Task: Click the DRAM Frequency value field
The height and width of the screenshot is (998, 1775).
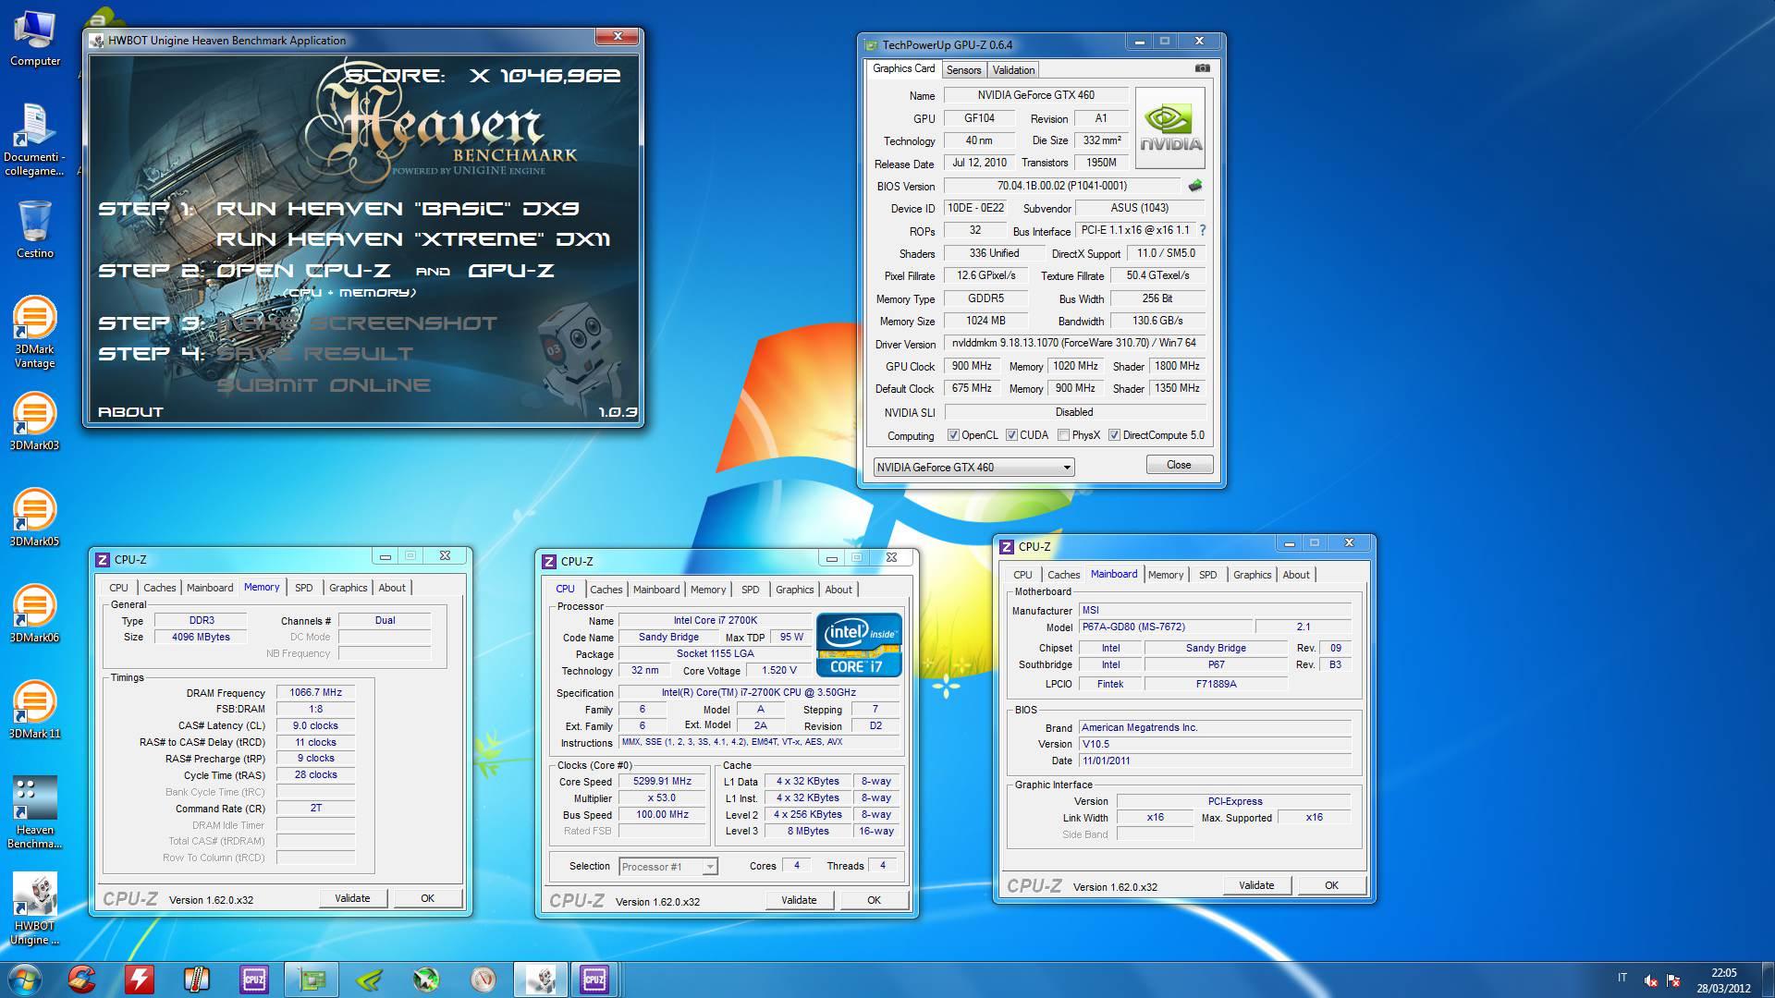Action: [x=315, y=692]
